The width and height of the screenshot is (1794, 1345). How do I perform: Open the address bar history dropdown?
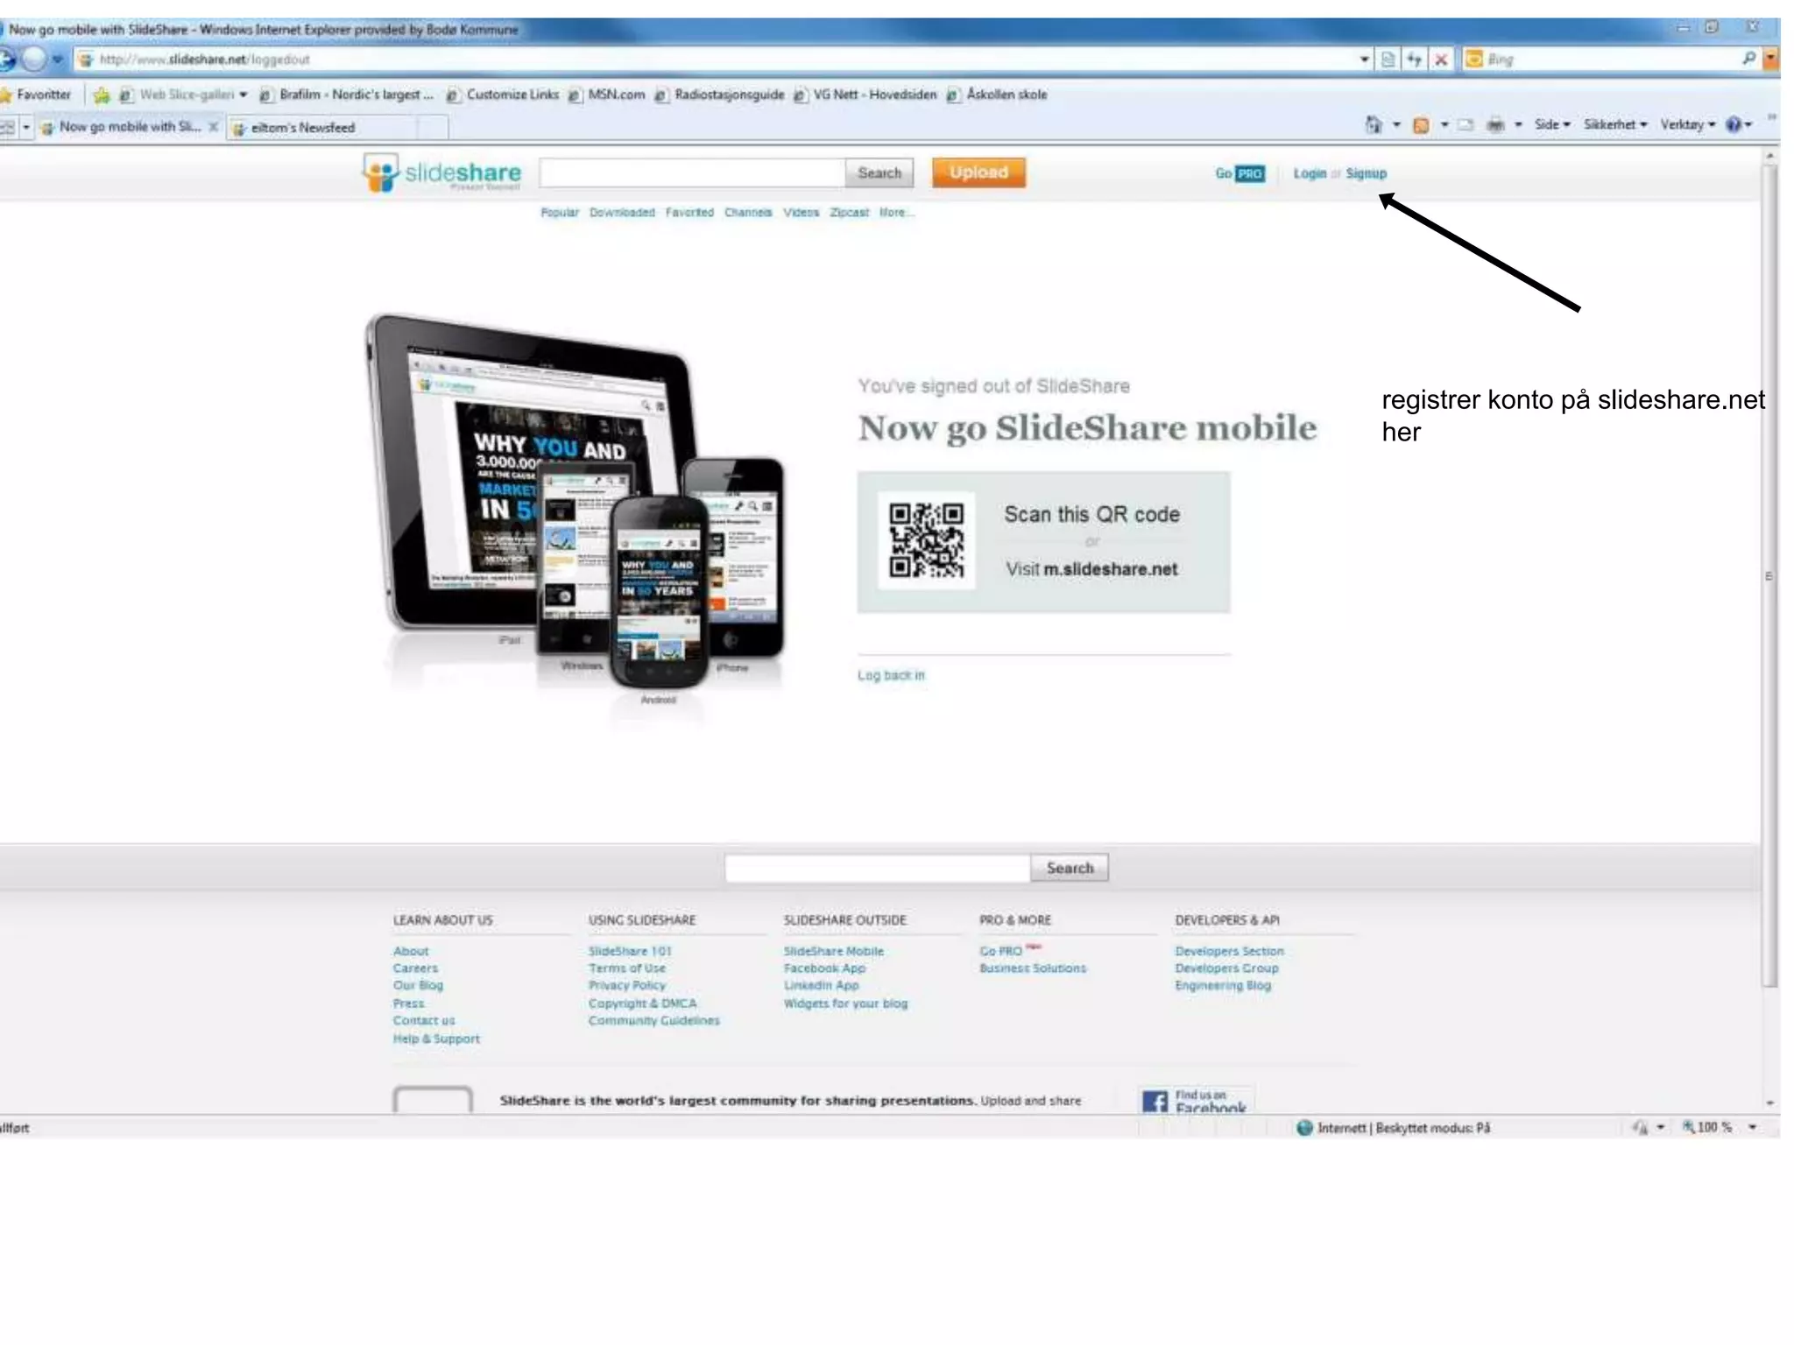[1364, 60]
